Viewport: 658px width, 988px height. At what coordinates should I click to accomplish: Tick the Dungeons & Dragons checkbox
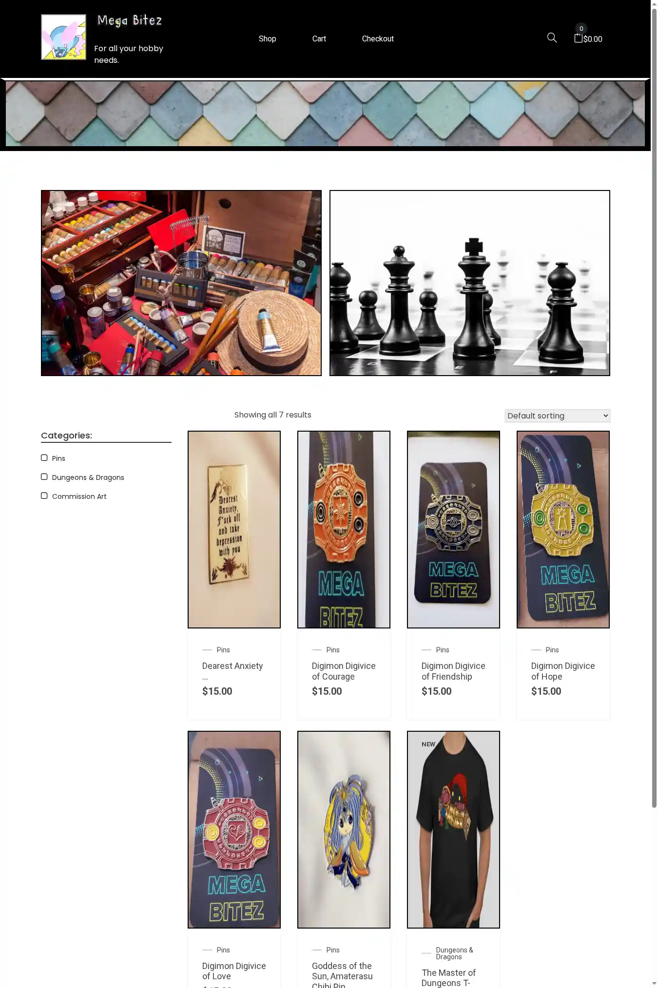pos(44,477)
